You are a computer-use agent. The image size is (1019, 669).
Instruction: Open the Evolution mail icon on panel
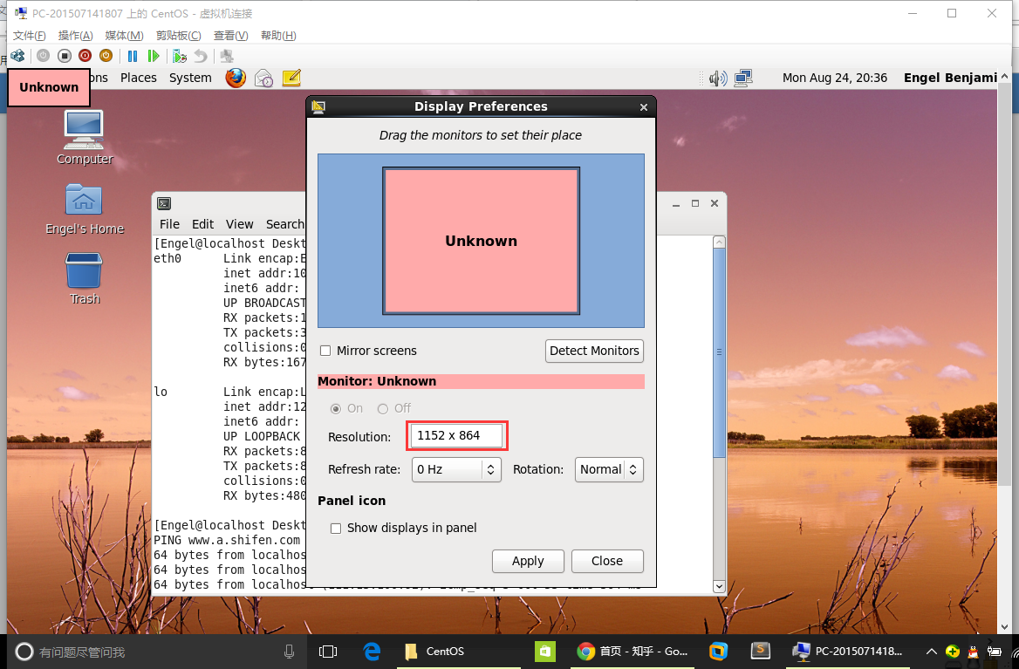coord(263,78)
